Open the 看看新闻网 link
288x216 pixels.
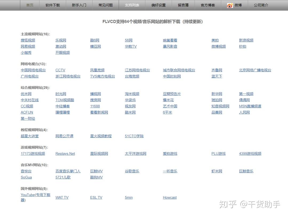point(99,113)
